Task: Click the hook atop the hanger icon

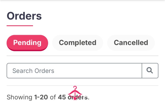Action: pyautogui.click(x=75, y=88)
